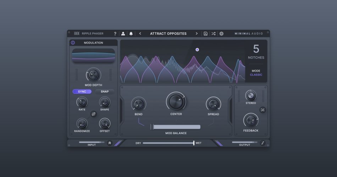Click the MODULATION panel title

tap(94, 43)
